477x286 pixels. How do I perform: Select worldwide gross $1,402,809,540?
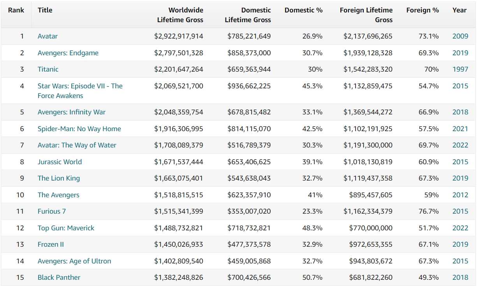pos(179,261)
